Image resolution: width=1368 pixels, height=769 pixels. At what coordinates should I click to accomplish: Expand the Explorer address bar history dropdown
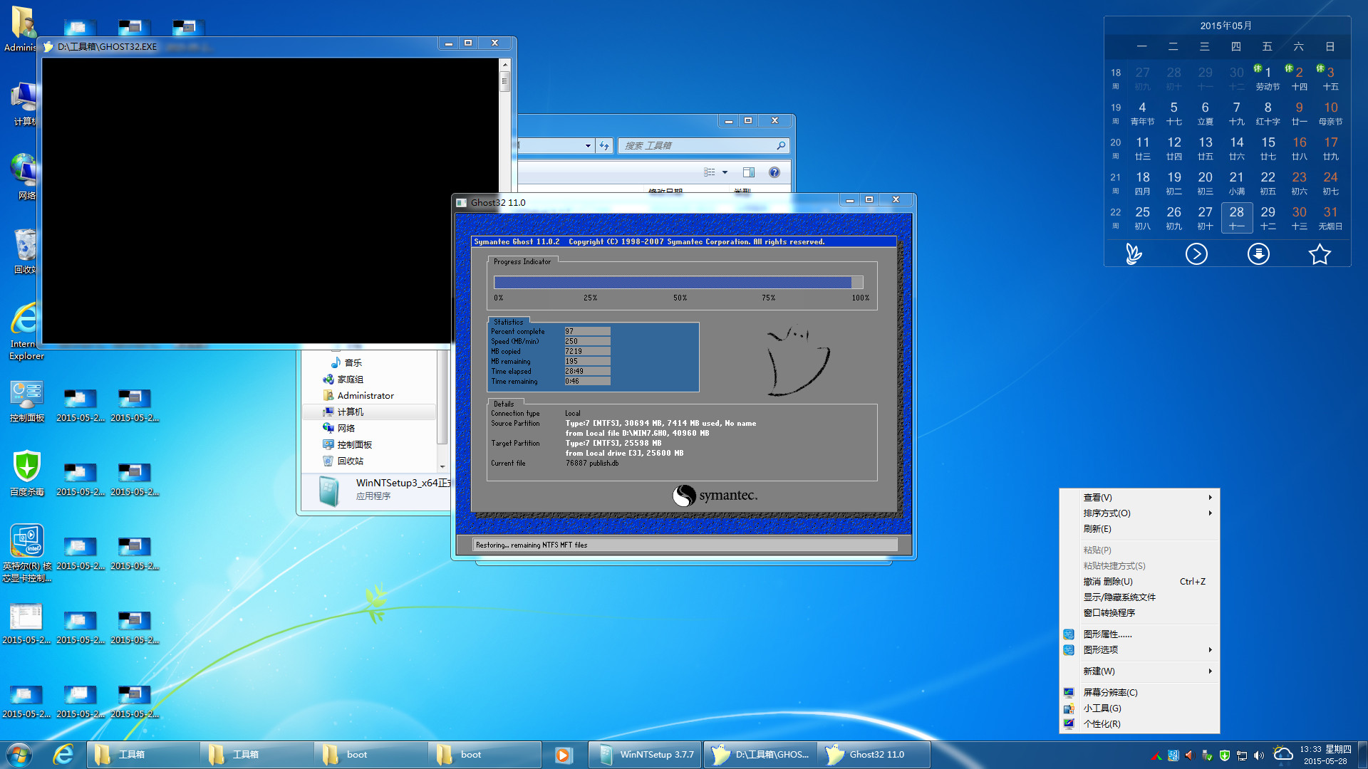pyautogui.click(x=588, y=145)
